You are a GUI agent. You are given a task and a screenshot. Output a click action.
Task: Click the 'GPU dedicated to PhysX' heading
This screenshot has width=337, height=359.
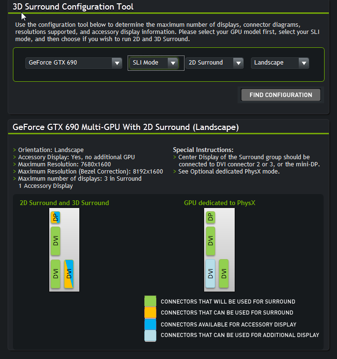219,203
